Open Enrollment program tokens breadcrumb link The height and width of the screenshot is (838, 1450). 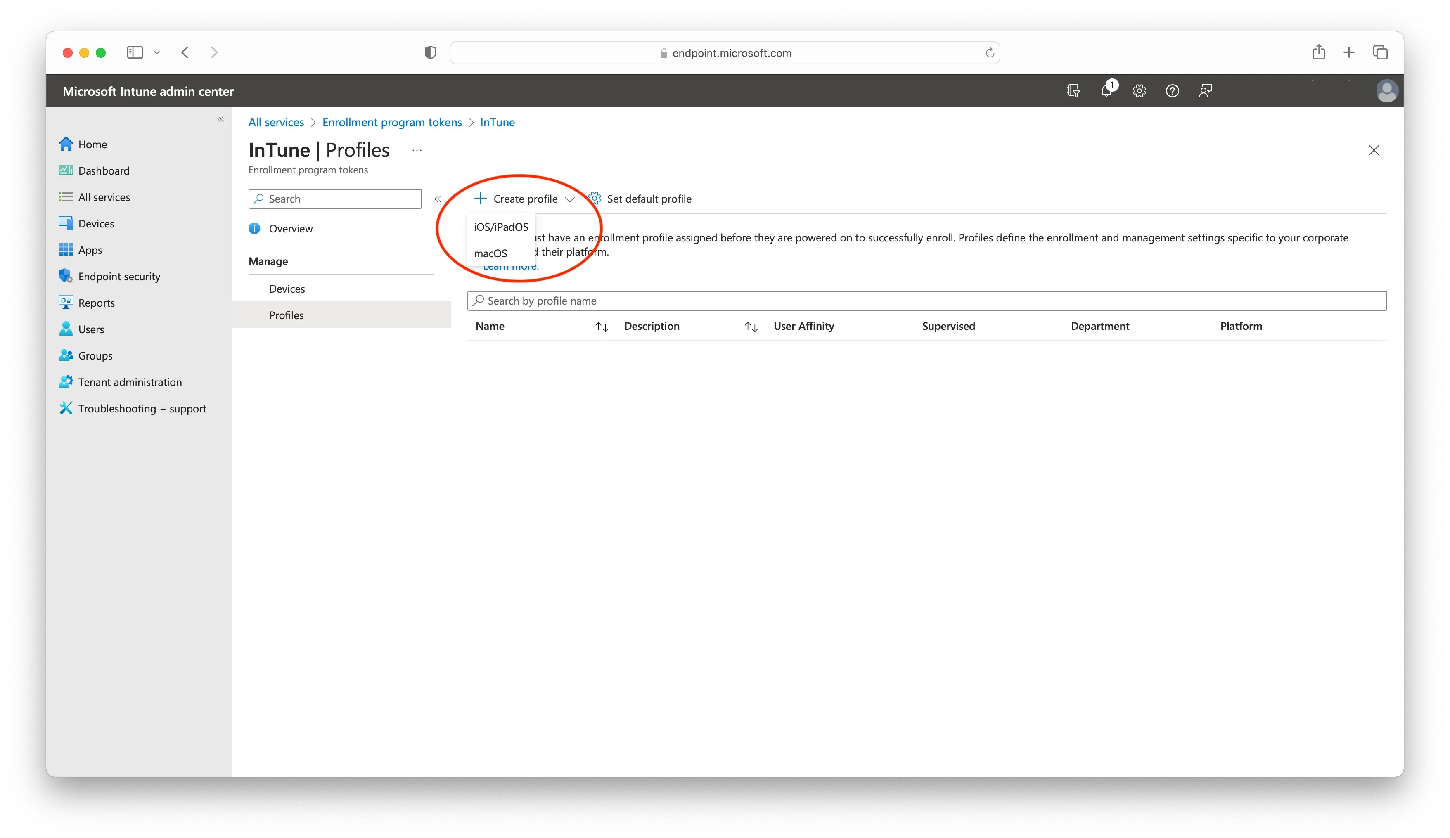(392, 122)
